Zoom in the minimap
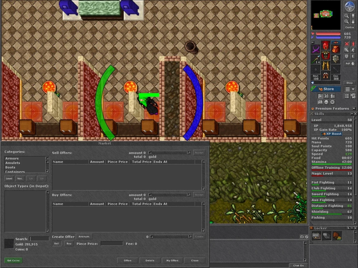This screenshot has height=268, width=358. pos(347,21)
